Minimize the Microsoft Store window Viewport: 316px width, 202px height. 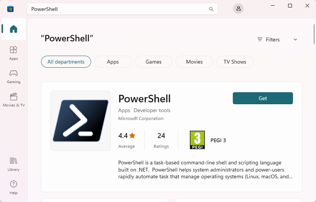pos(273,6)
